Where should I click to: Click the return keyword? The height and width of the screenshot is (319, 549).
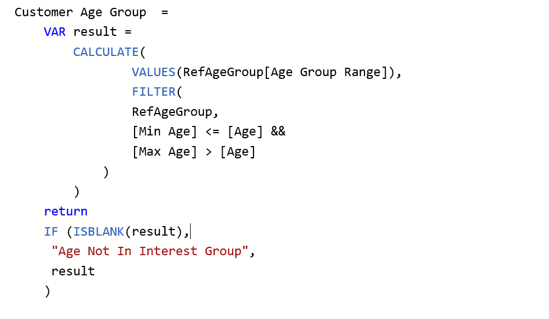click(66, 212)
